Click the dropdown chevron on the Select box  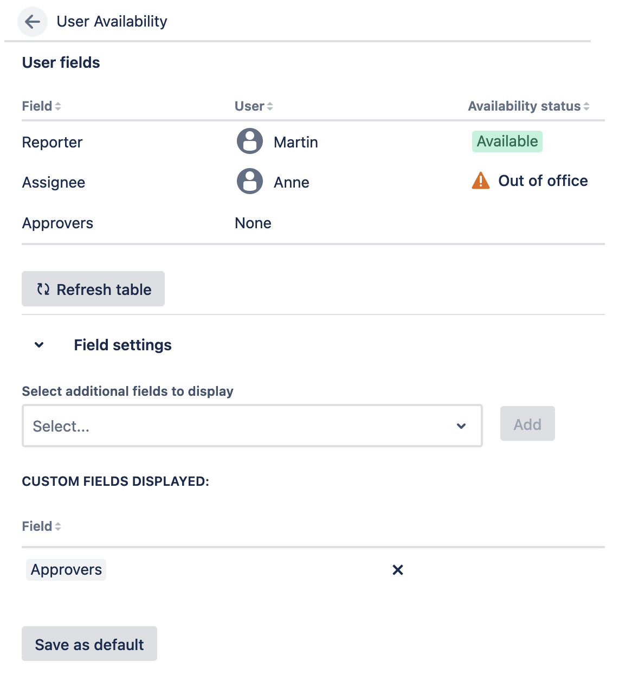pos(461,426)
